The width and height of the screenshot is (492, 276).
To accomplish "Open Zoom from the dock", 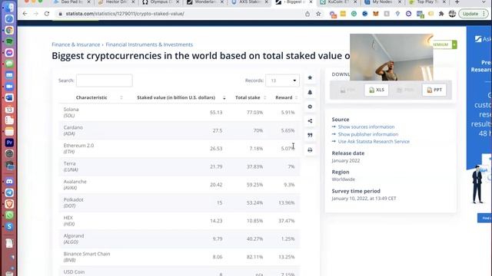I will click(x=9, y=87).
